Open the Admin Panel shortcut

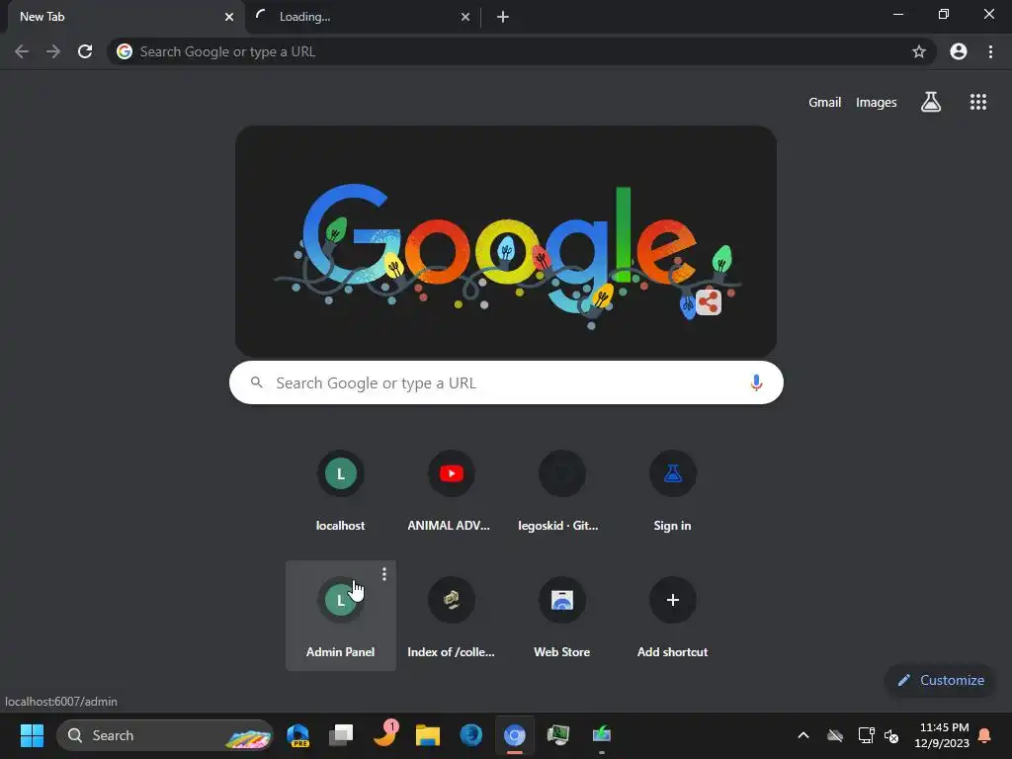(x=340, y=617)
